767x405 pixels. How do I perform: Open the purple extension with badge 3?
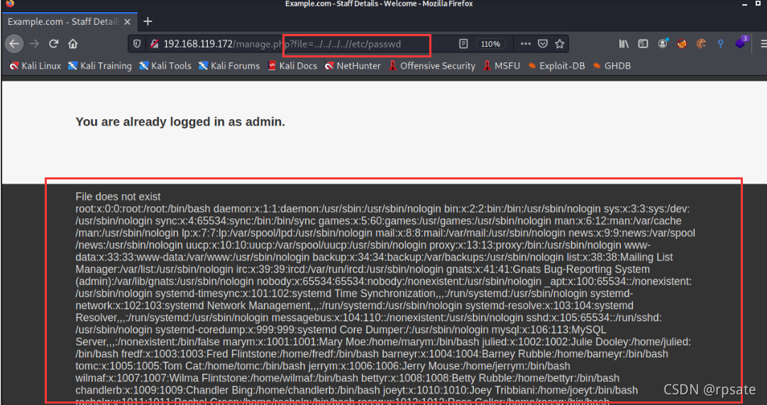[x=741, y=43]
